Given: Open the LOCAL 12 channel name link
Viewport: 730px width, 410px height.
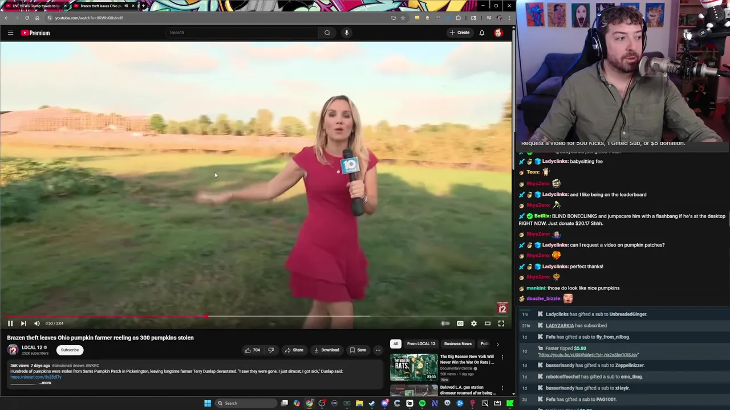Looking at the screenshot, I should click(x=32, y=347).
